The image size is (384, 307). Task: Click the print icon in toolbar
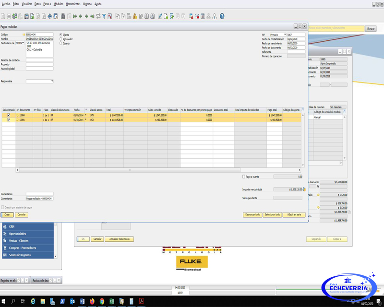(x=9, y=16)
